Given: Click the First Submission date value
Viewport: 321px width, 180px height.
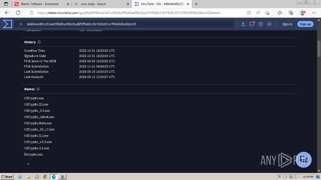Looking at the screenshot, I should [97, 66].
